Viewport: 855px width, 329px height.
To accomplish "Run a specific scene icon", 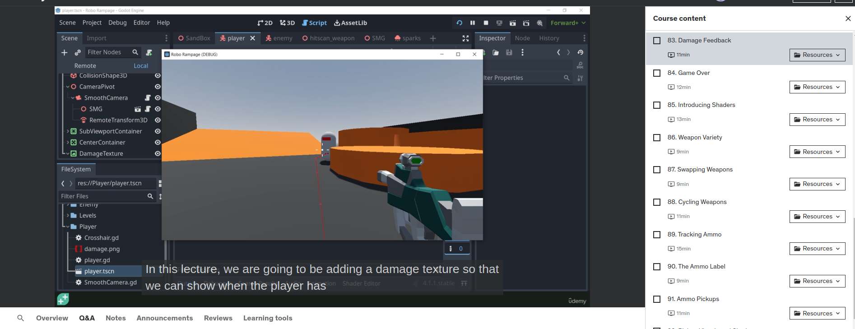I will (526, 23).
